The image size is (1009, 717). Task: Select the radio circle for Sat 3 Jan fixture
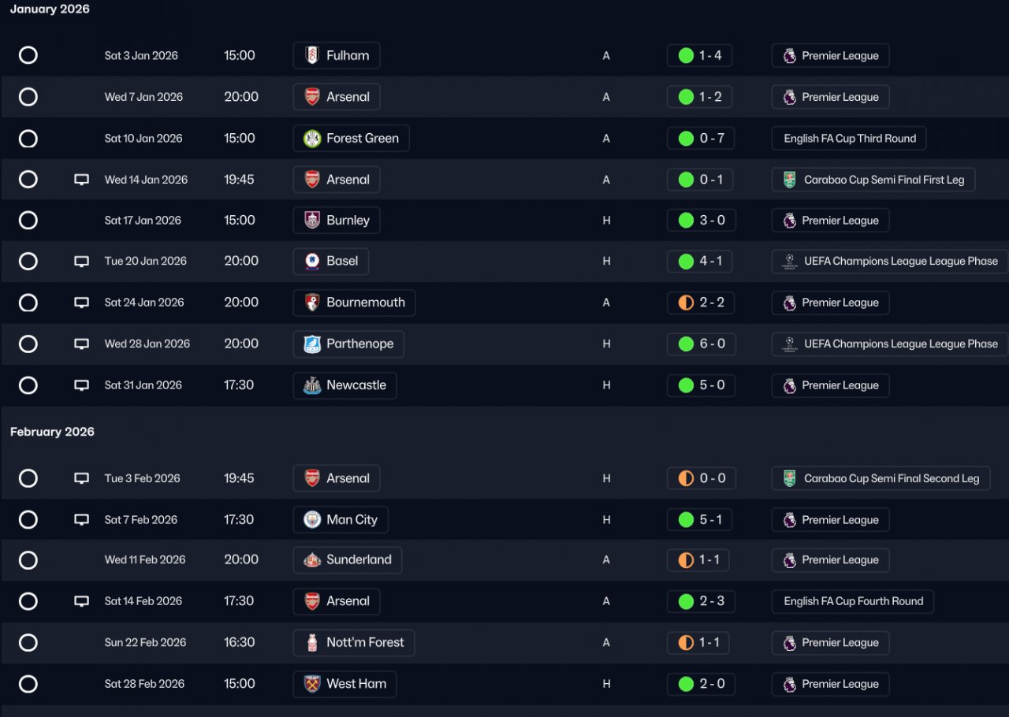[28, 56]
